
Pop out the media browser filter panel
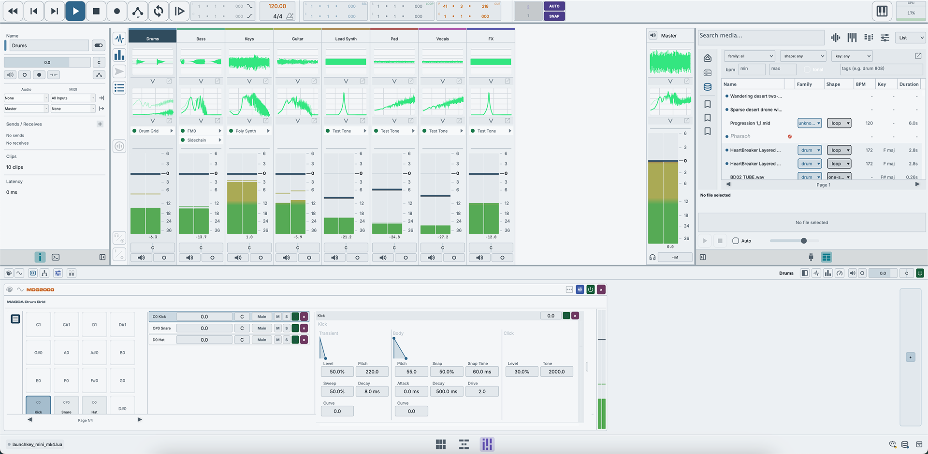point(918,56)
